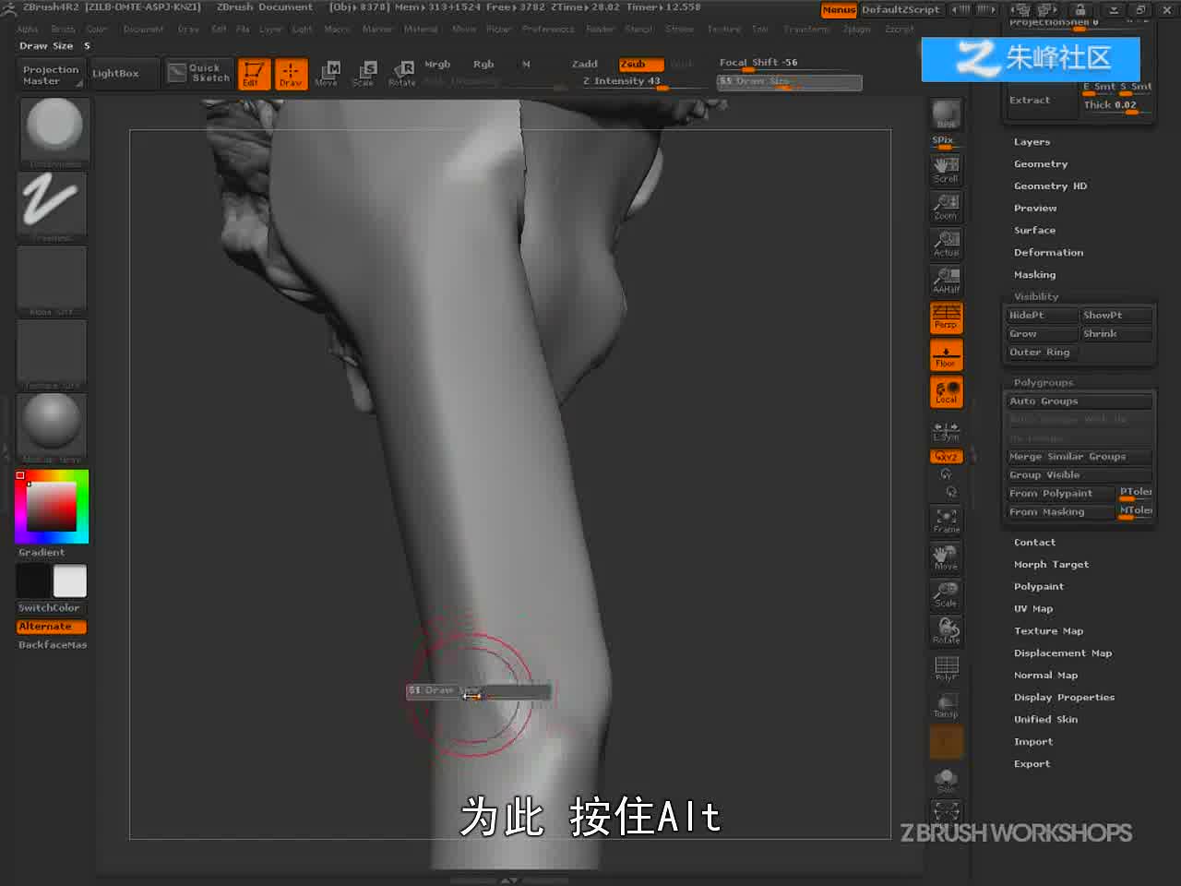Click the AAHalf icon
This screenshot has height=886, width=1181.
click(x=946, y=280)
